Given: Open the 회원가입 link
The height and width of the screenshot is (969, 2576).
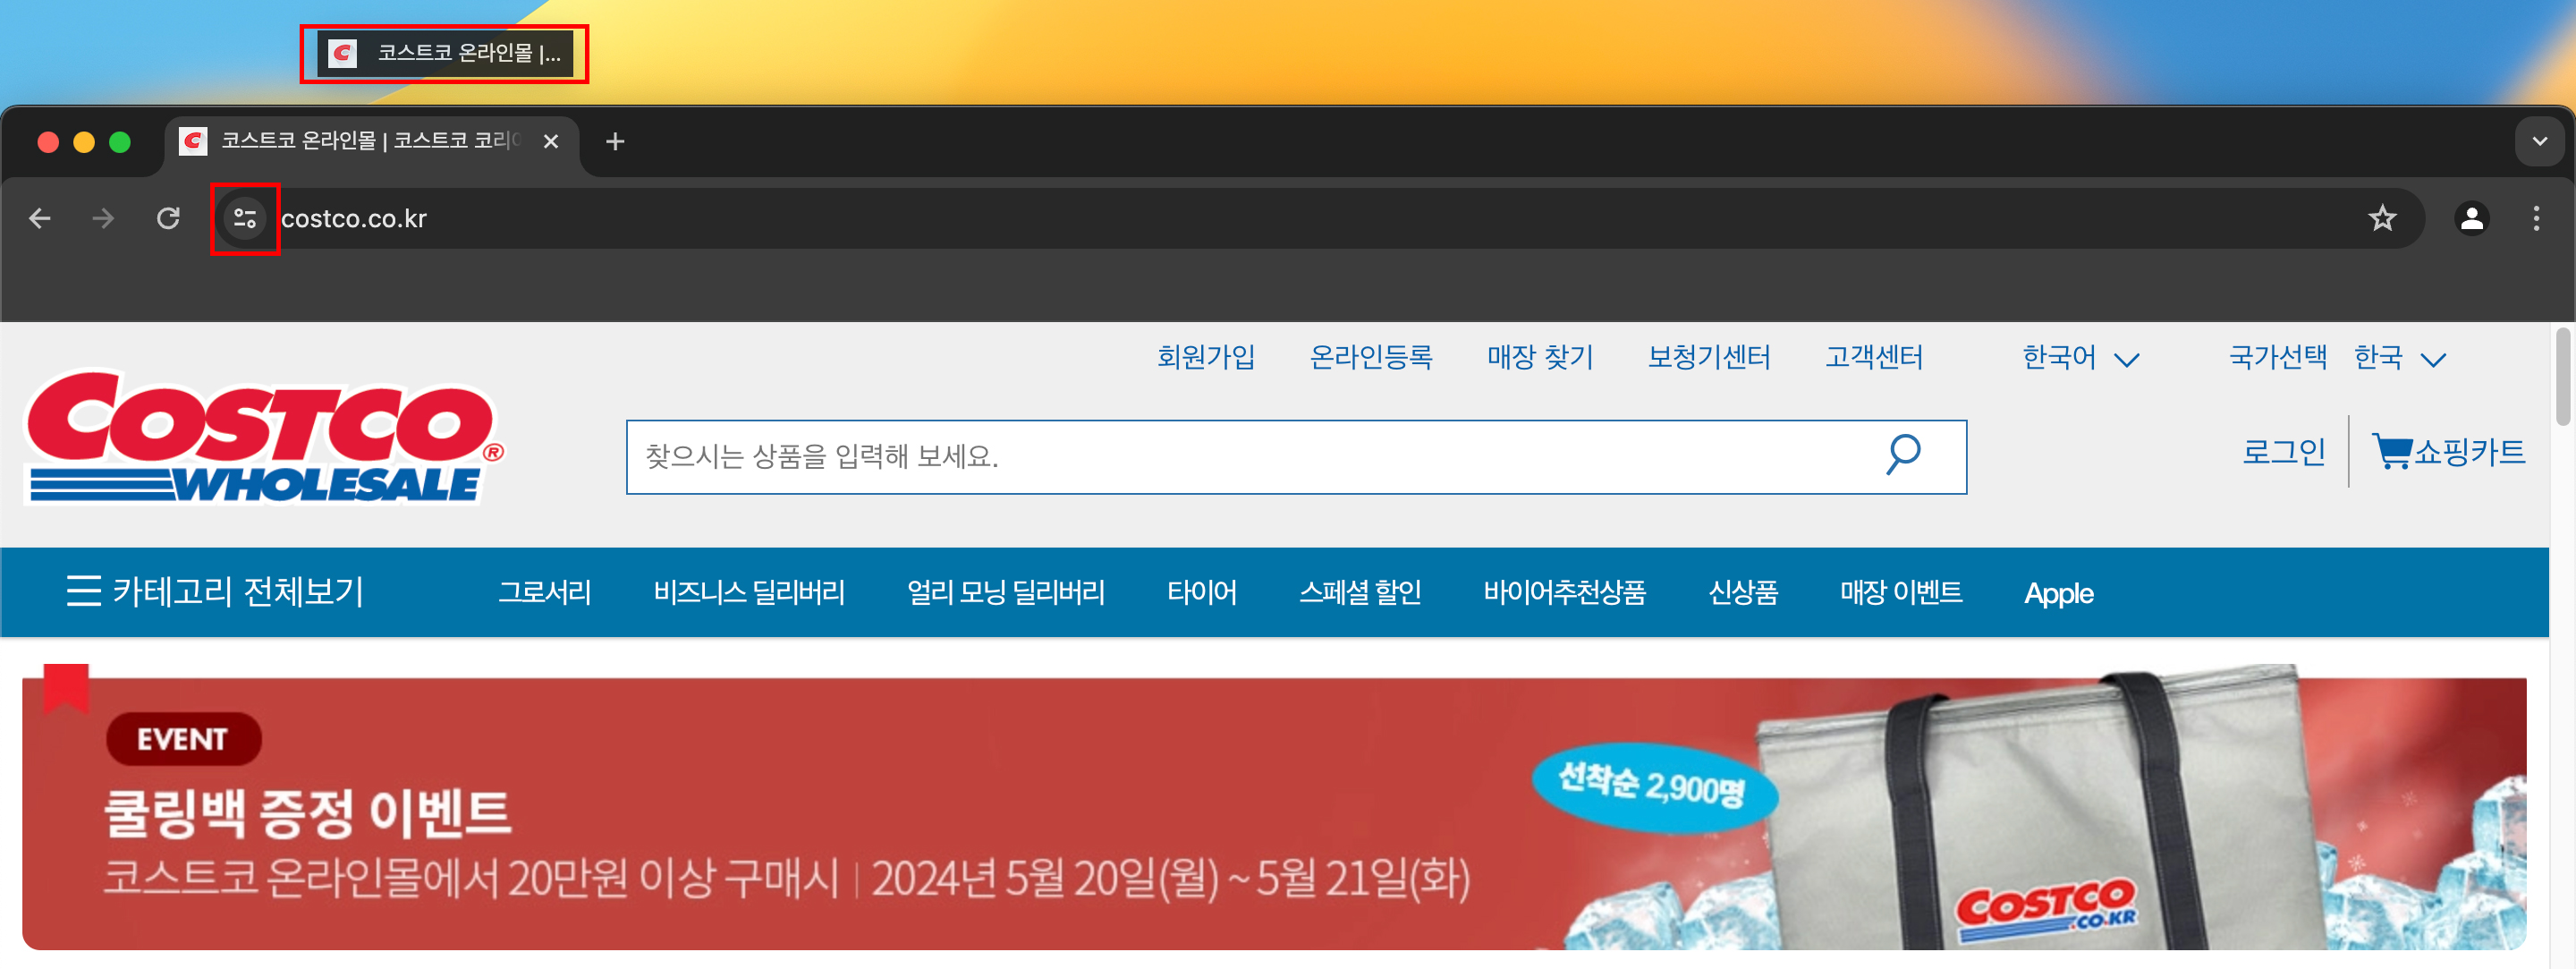Looking at the screenshot, I should [1206, 357].
